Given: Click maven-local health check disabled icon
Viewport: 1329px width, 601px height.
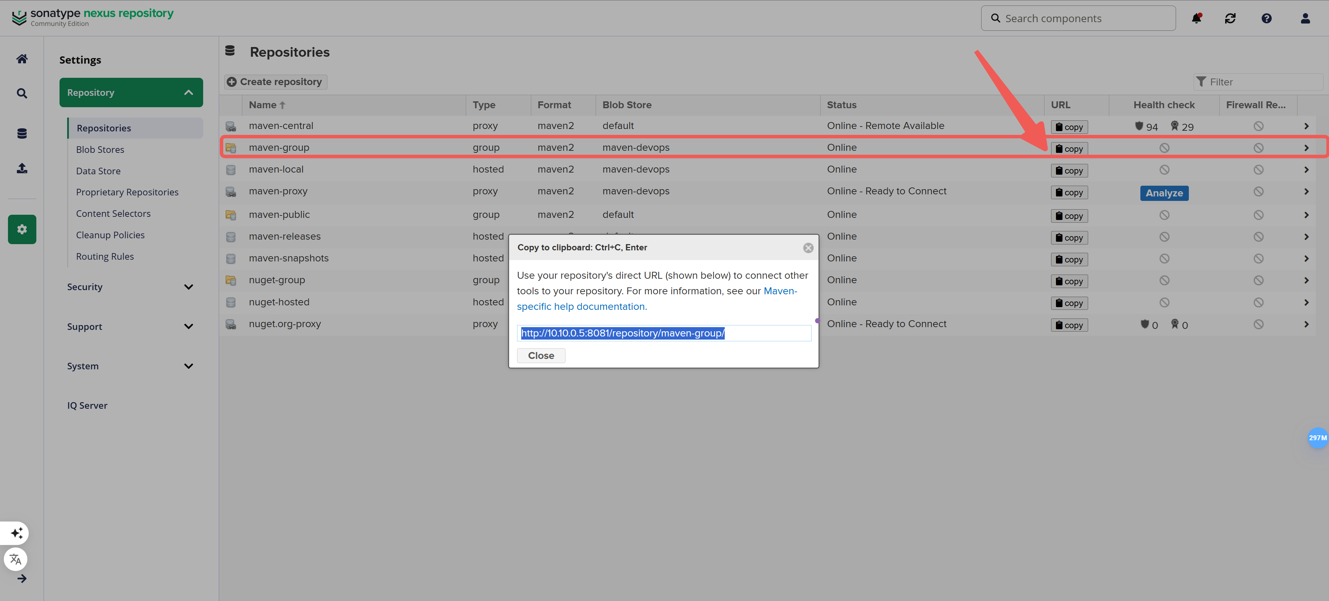Looking at the screenshot, I should pos(1164,169).
